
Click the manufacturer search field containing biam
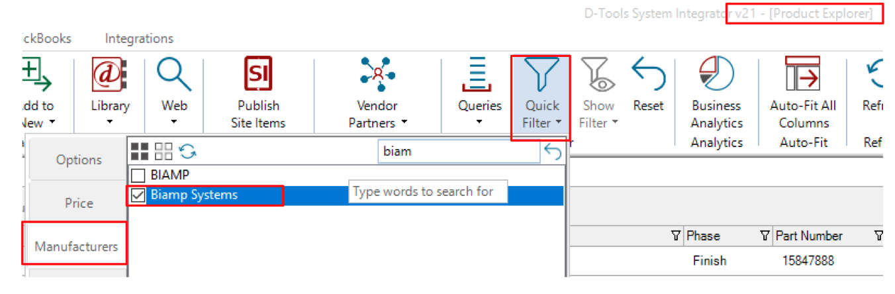tap(459, 152)
